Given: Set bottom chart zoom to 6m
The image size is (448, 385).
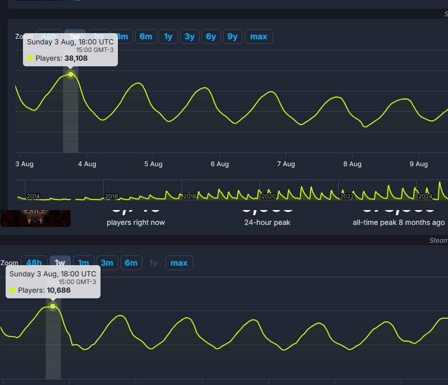Looking at the screenshot, I should click(x=131, y=263).
